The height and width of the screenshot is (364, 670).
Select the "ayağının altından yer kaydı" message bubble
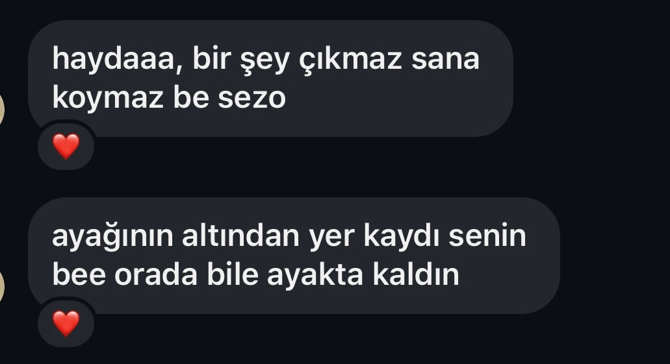[294, 256]
